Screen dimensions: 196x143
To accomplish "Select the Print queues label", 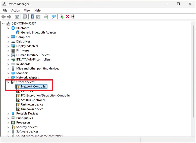I will click(25, 118).
